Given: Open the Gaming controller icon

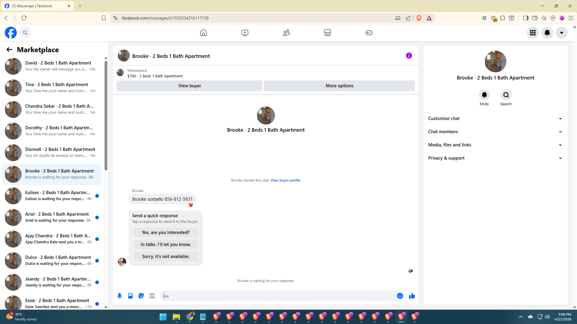Looking at the screenshot, I should pyautogui.click(x=369, y=33).
